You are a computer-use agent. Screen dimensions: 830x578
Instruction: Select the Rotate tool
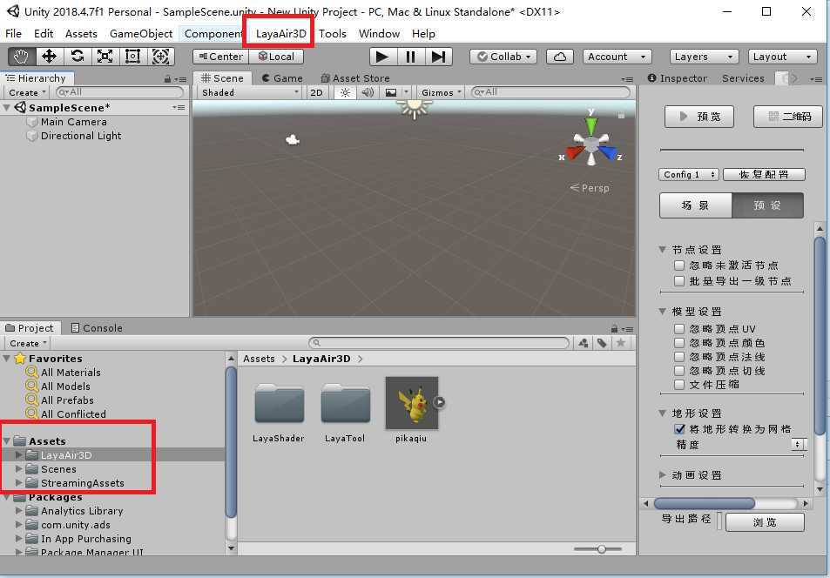click(78, 56)
